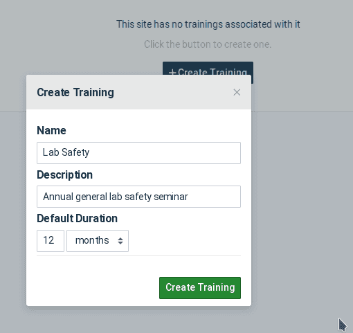Click the Create Training dialog title

[x=75, y=93]
